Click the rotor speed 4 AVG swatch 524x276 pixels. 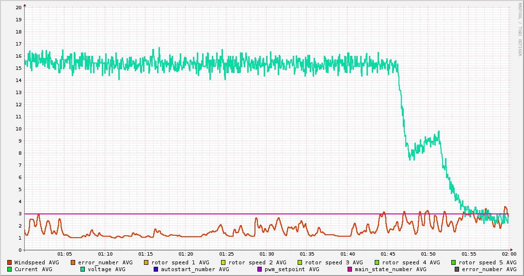377,262
